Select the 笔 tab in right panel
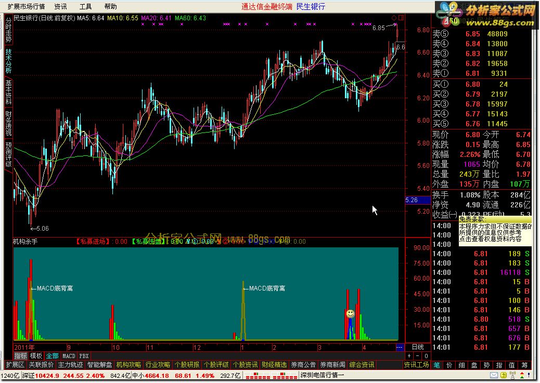540x383 pixels. (436, 365)
